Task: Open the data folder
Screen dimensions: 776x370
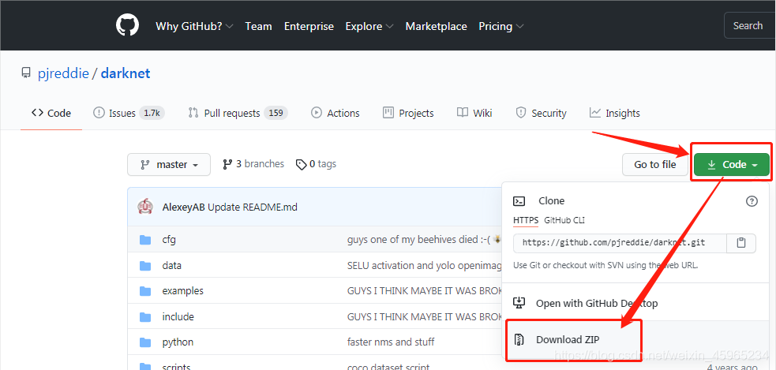Action: 172,266
